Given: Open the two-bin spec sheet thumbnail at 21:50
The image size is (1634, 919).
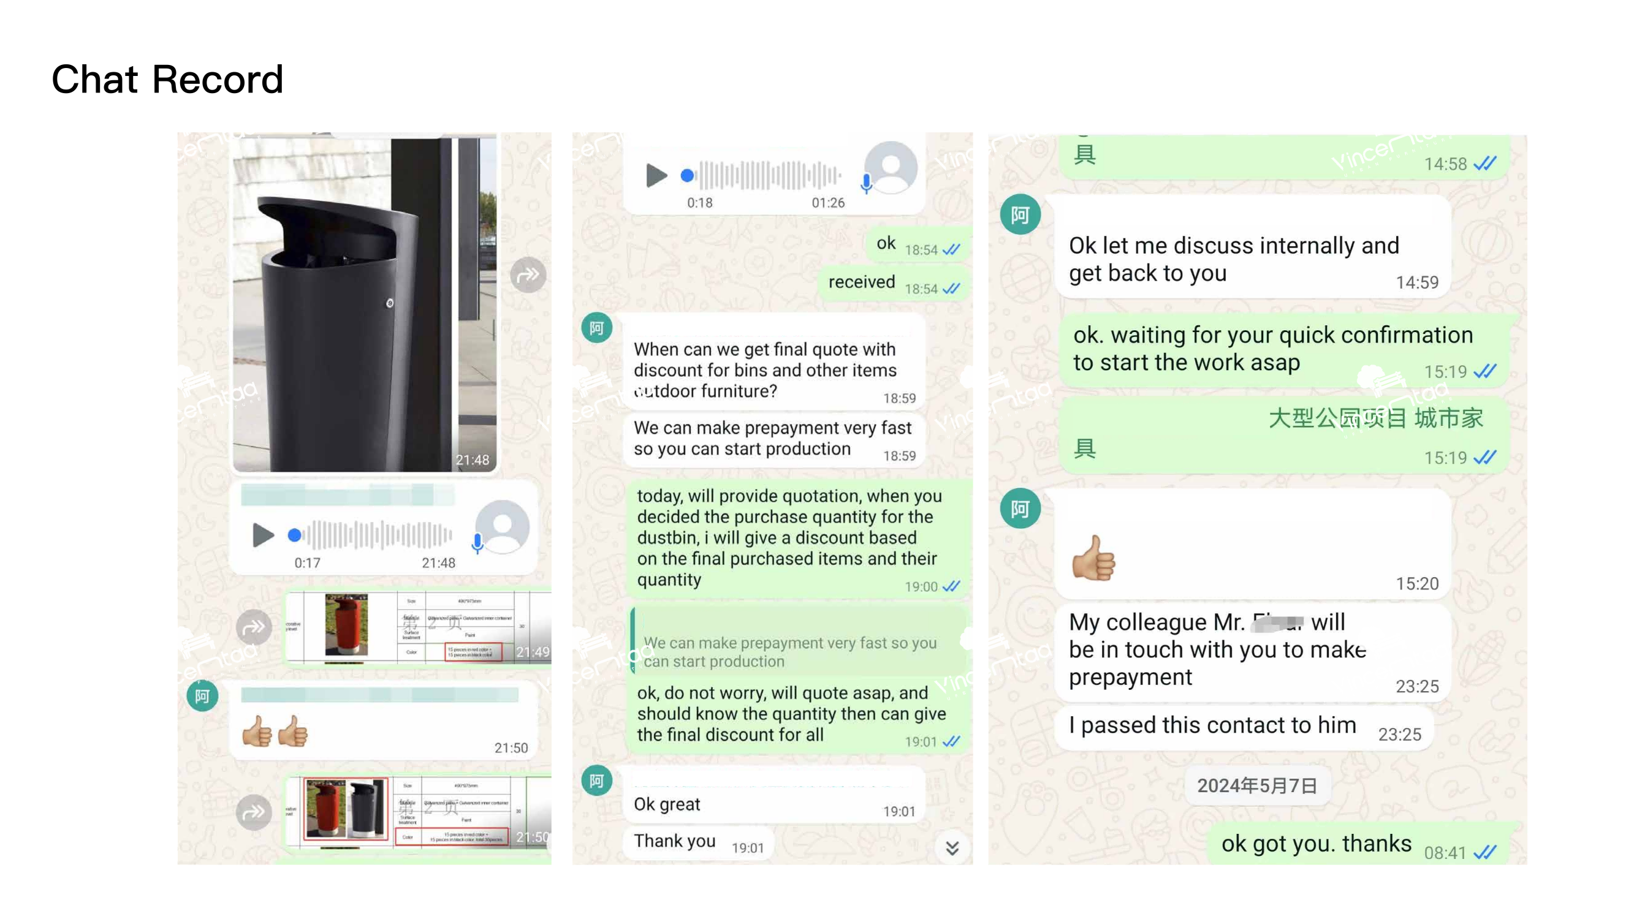Looking at the screenshot, I should pos(419,813).
